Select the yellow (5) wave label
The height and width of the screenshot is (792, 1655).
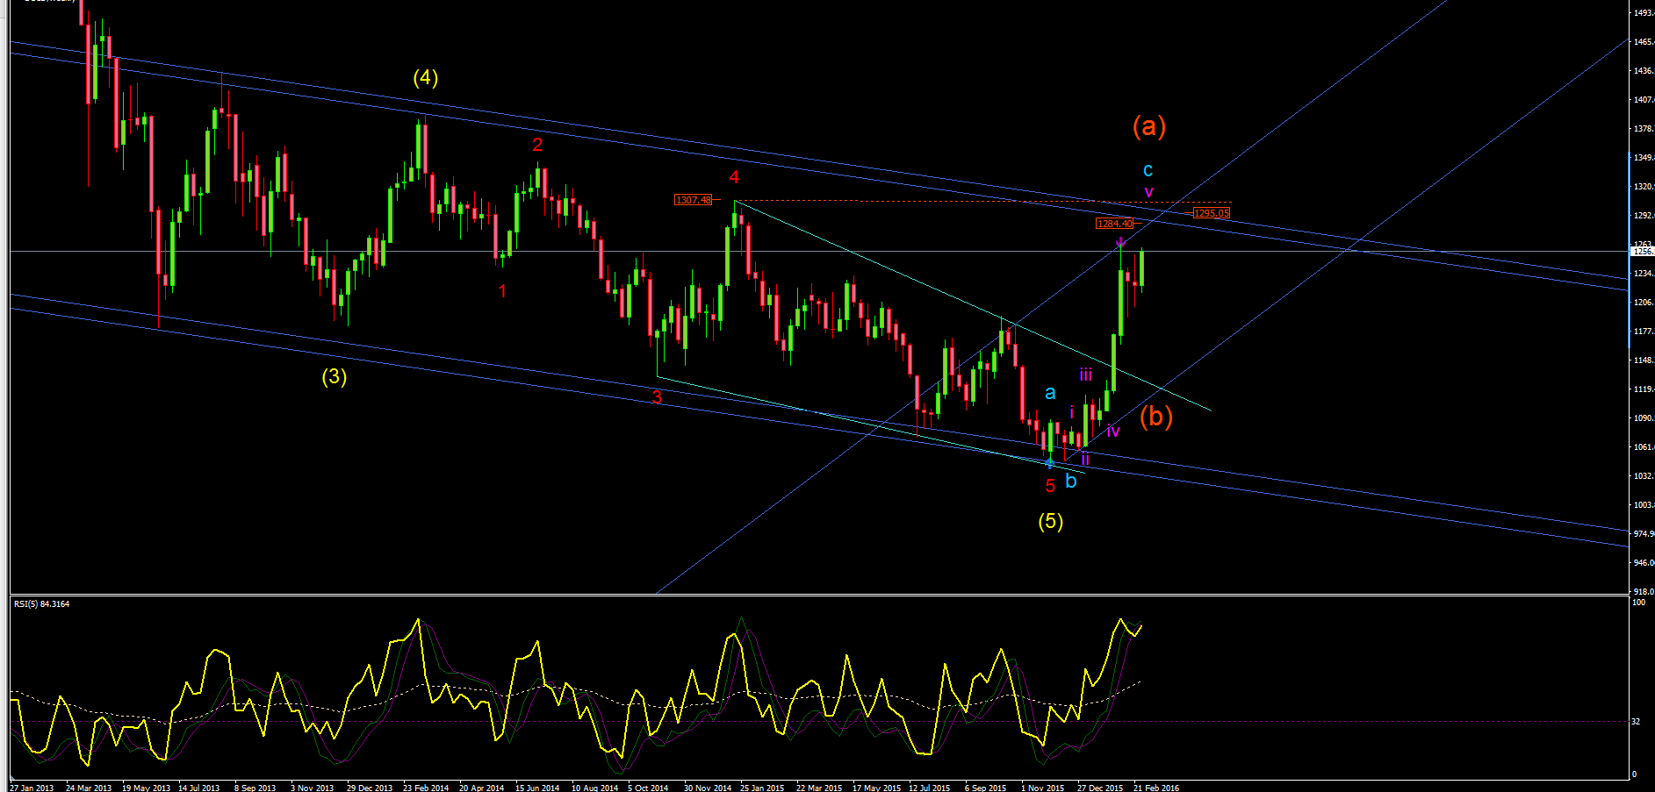tap(1051, 521)
